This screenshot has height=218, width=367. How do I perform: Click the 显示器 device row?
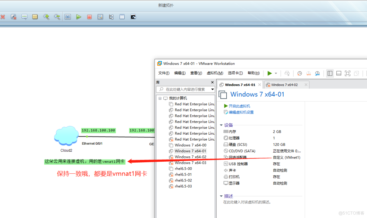point(262,183)
